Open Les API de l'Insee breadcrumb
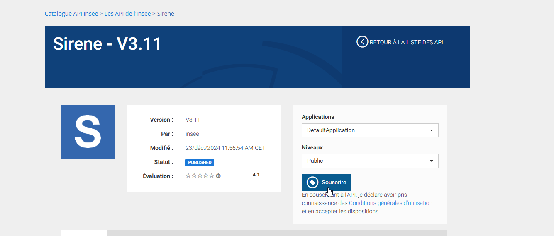 [128, 14]
